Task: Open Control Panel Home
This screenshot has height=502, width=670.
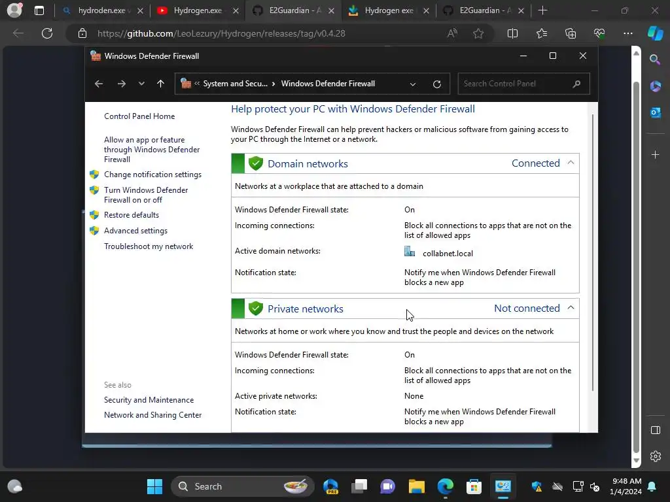Action: pos(139,116)
